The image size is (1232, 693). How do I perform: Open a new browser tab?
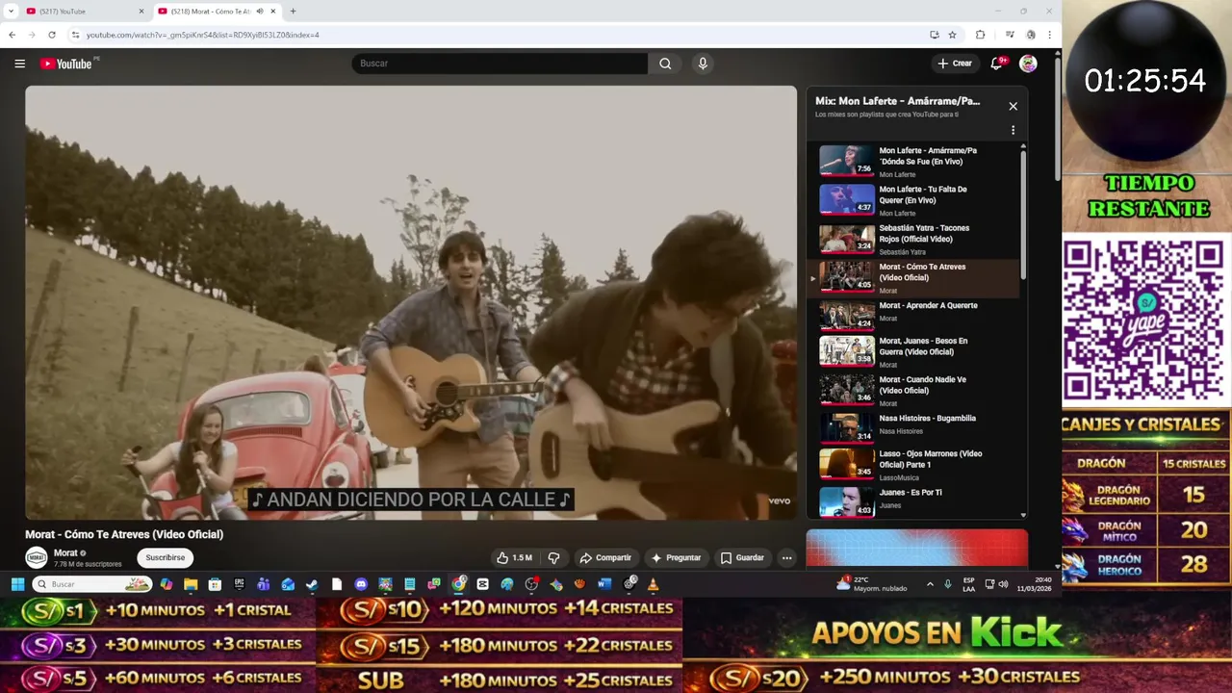(x=293, y=12)
